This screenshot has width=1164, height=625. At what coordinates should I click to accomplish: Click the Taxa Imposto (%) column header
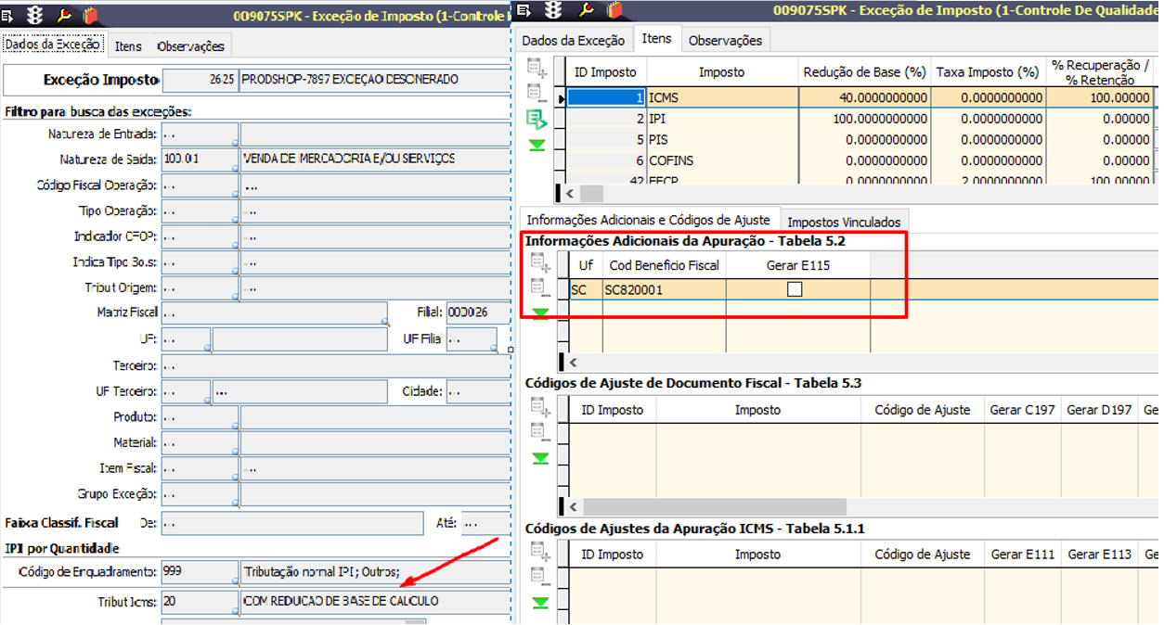(988, 71)
